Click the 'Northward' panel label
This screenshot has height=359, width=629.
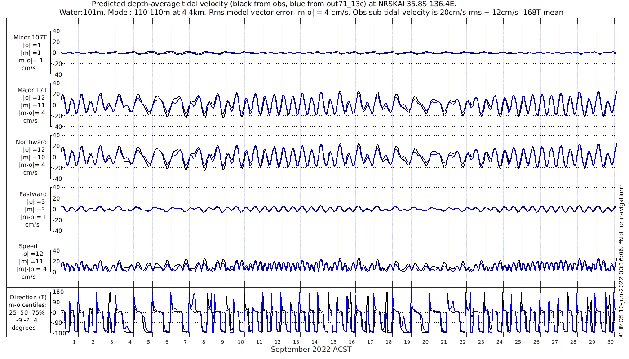click(x=31, y=142)
